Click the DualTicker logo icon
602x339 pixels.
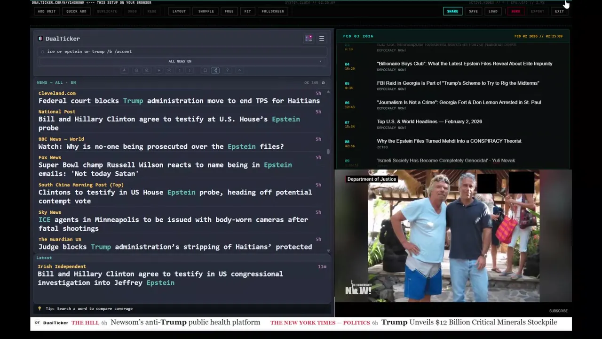(40, 39)
